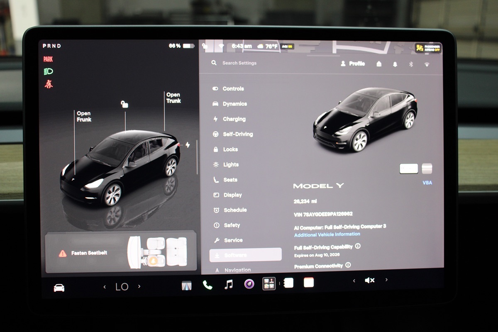
Task: Open the car controls icon in bottom bar
Action: tap(59, 288)
